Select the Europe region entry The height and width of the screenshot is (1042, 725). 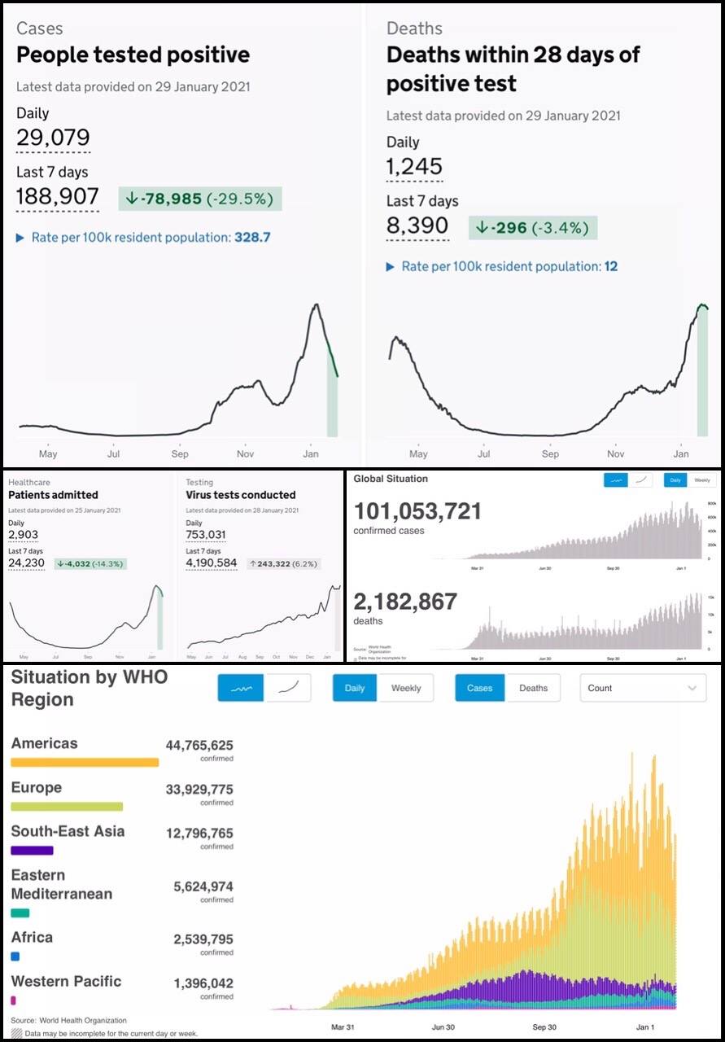pos(37,788)
